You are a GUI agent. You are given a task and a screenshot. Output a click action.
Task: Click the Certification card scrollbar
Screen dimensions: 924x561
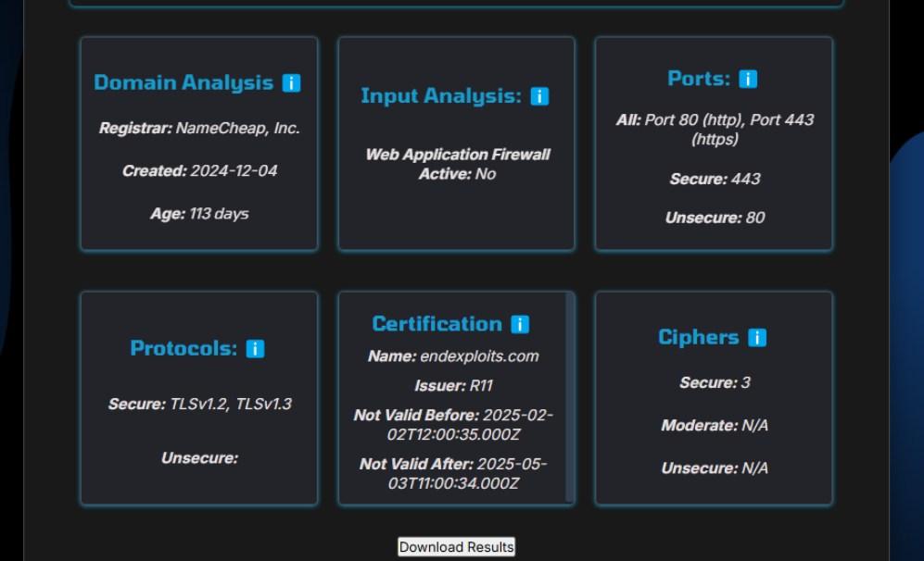point(569,397)
